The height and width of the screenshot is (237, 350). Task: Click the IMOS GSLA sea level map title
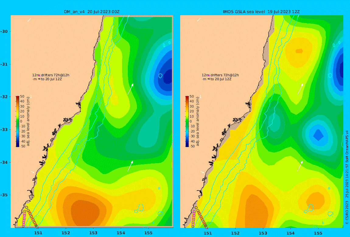pos(261,12)
